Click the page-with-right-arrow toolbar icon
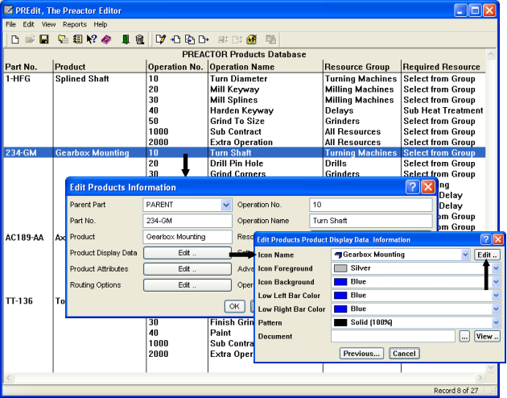Image resolution: width=507 pixels, height=398 pixels. pos(204,39)
